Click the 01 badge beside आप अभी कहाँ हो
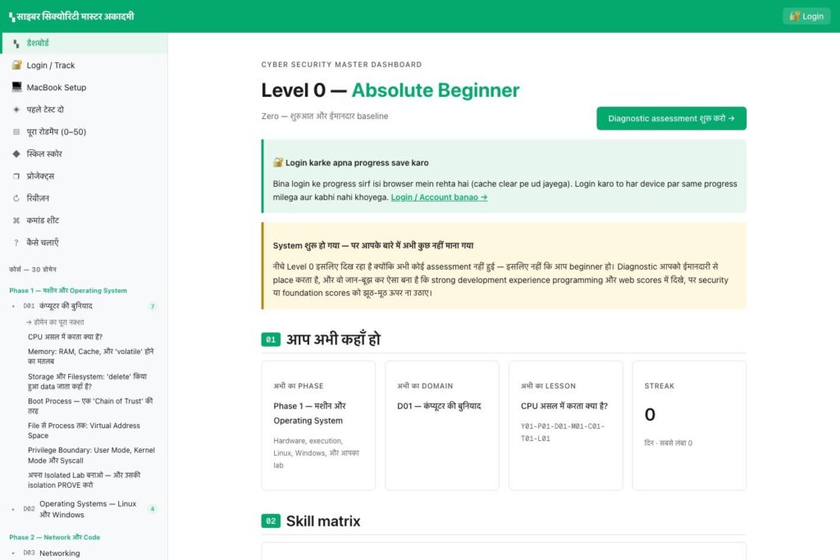Image resolution: width=840 pixels, height=560 pixels. click(x=271, y=339)
